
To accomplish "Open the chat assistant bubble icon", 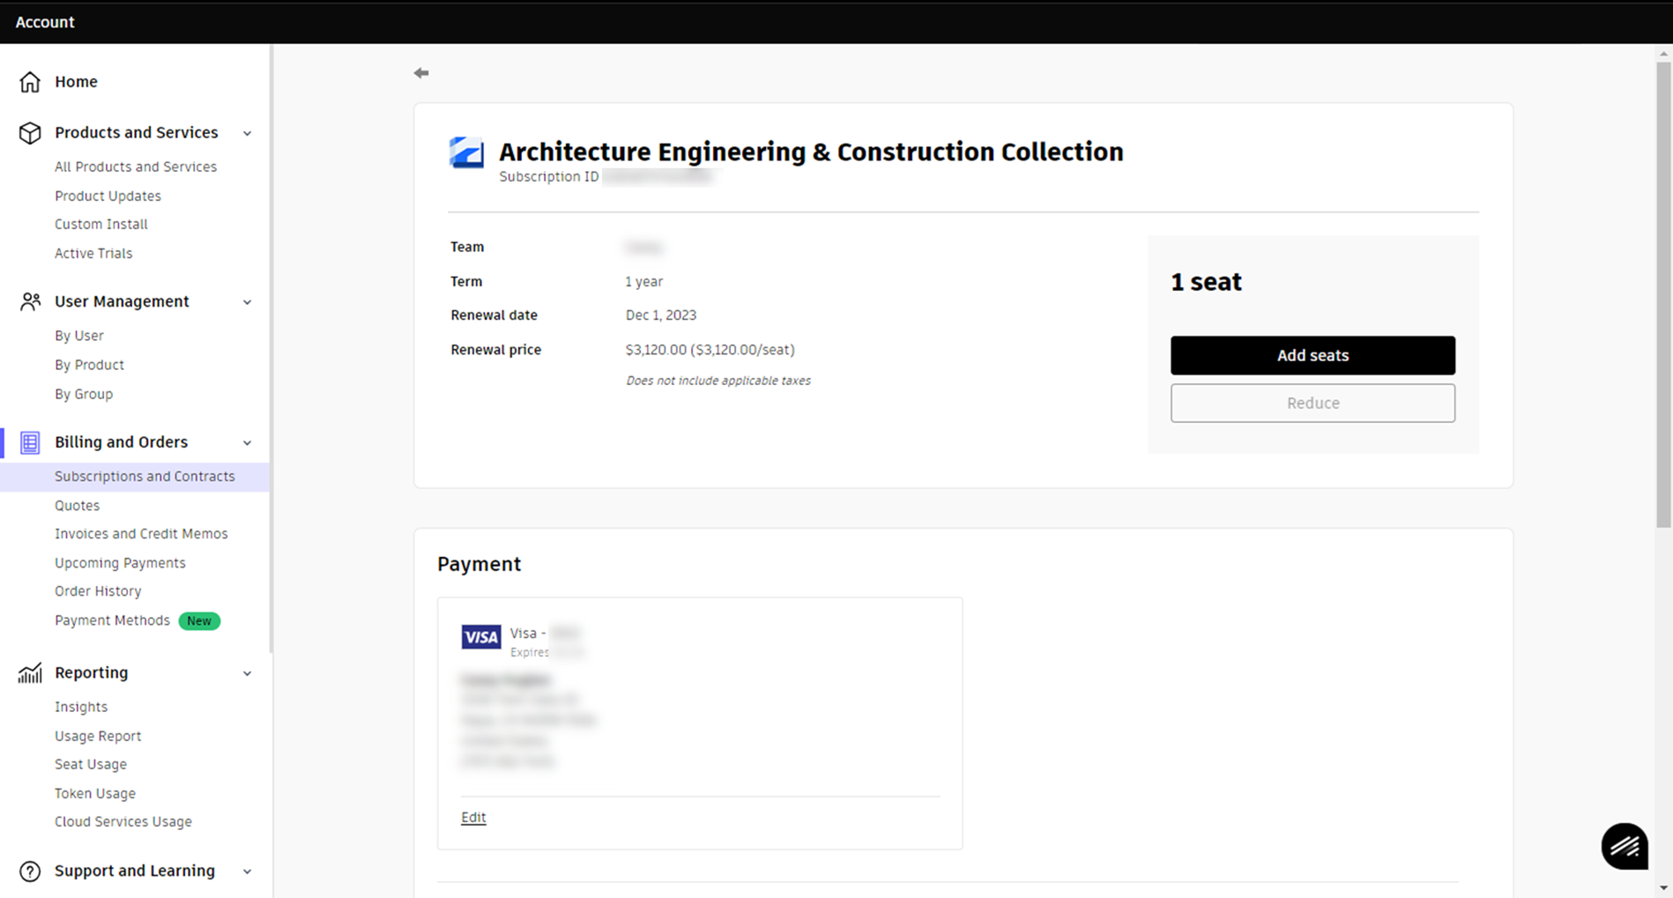I will (1625, 847).
